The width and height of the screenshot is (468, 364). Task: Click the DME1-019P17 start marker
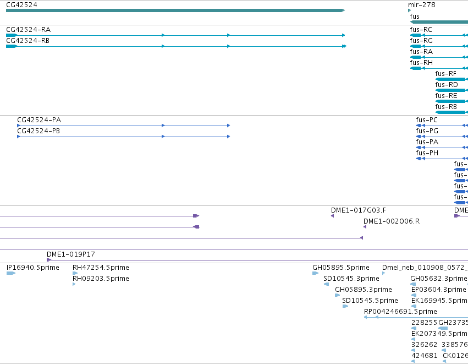coord(49,260)
